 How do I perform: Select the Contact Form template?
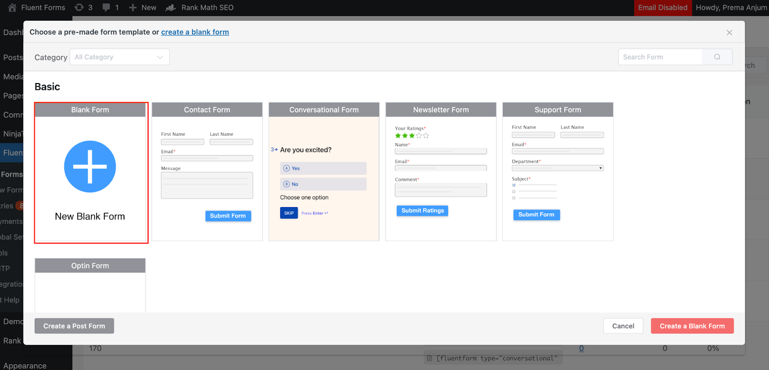tap(207, 172)
